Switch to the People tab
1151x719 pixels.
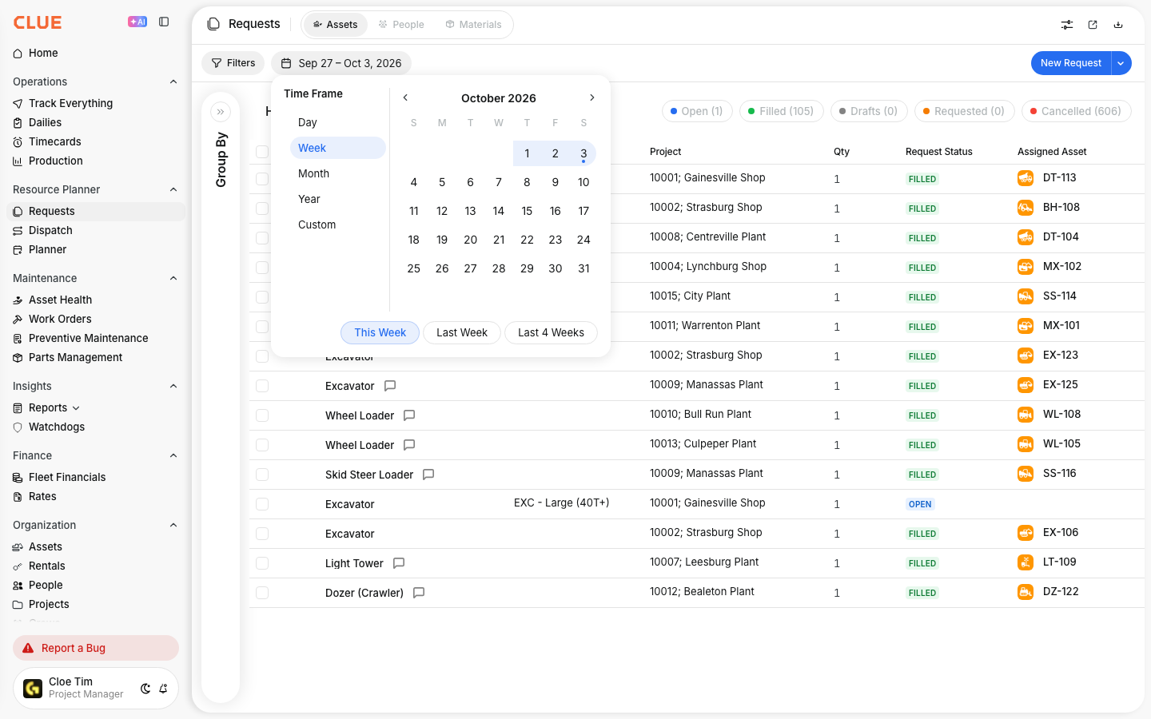coord(401,25)
